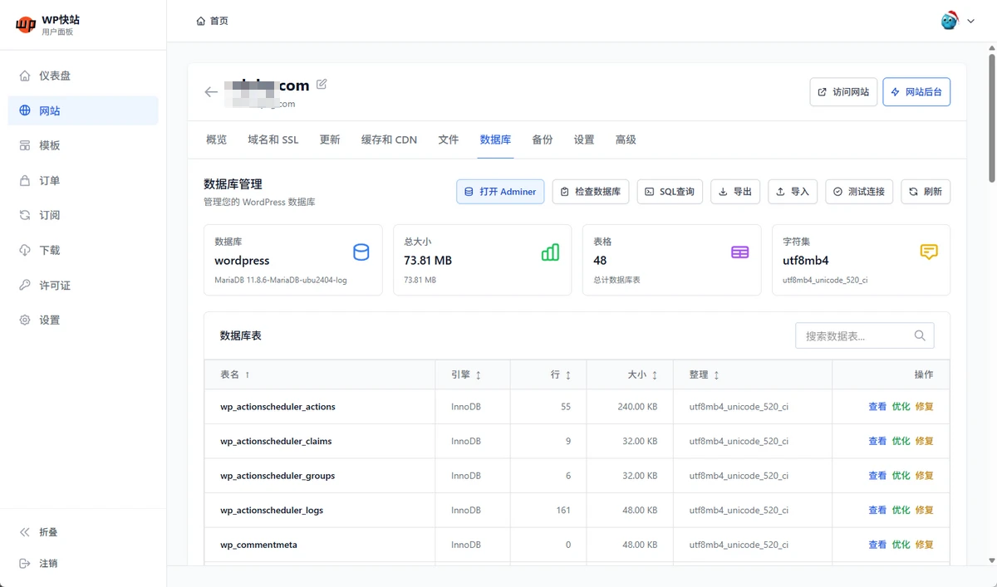Sort by 整理 collation column arrows
This screenshot has height=587, width=997.
click(716, 375)
